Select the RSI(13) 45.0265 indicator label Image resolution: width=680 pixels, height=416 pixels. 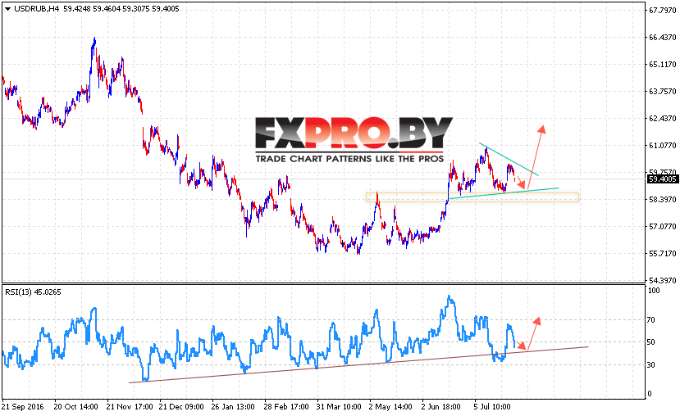pyautogui.click(x=33, y=292)
